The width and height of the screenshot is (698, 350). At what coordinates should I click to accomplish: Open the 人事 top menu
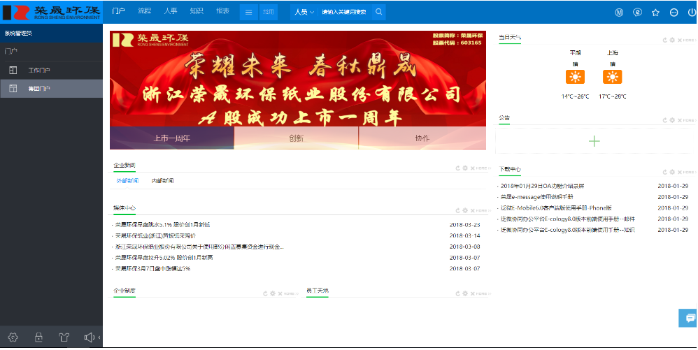(x=171, y=11)
